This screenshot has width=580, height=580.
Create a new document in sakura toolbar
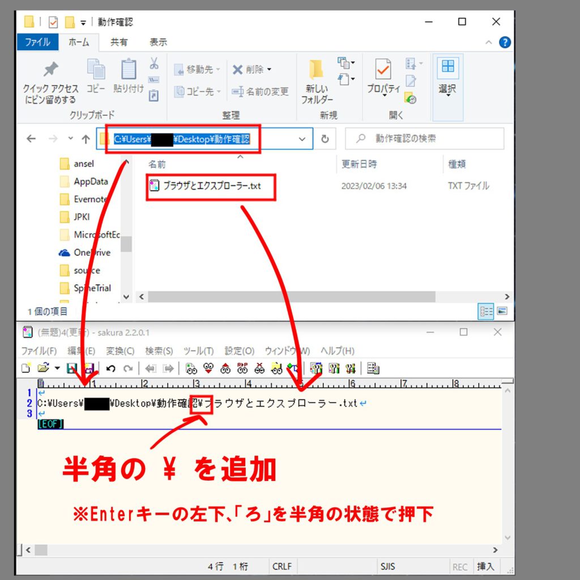click(26, 368)
